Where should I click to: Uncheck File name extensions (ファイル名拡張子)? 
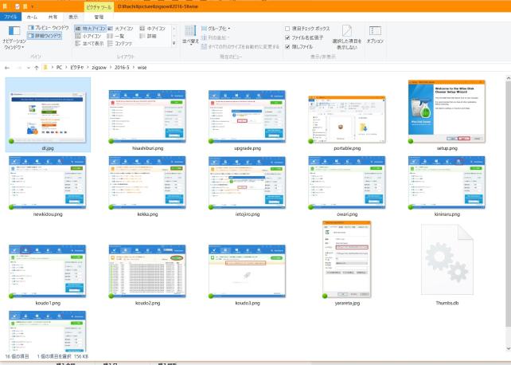click(288, 36)
